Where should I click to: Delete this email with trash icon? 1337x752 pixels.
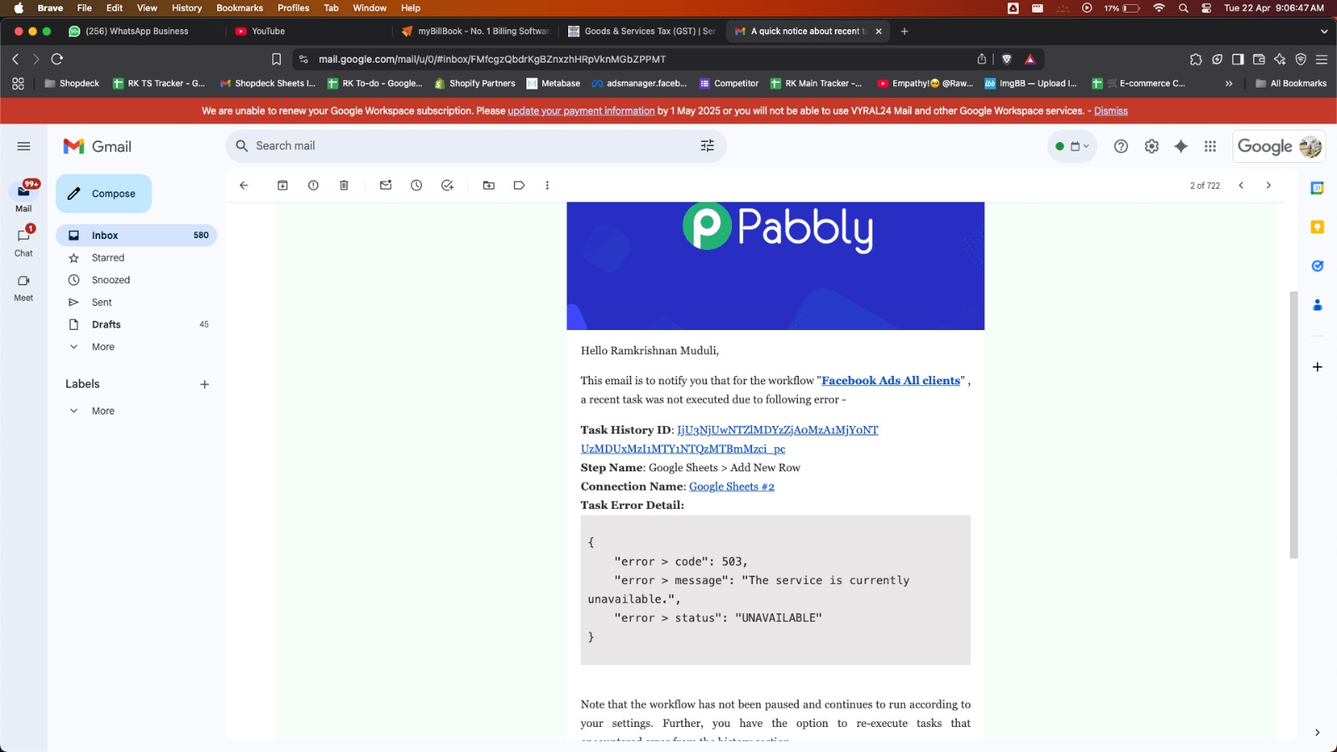(343, 185)
